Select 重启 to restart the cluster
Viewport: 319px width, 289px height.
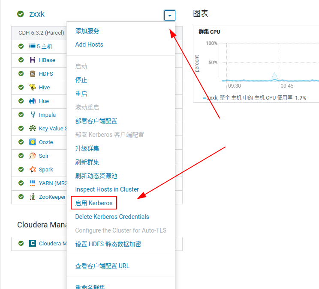point(81,94)
